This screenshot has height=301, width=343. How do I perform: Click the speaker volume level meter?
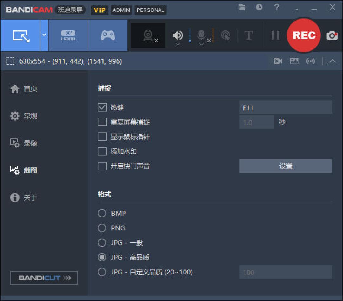pyautogui.click(x=190, y=35)
